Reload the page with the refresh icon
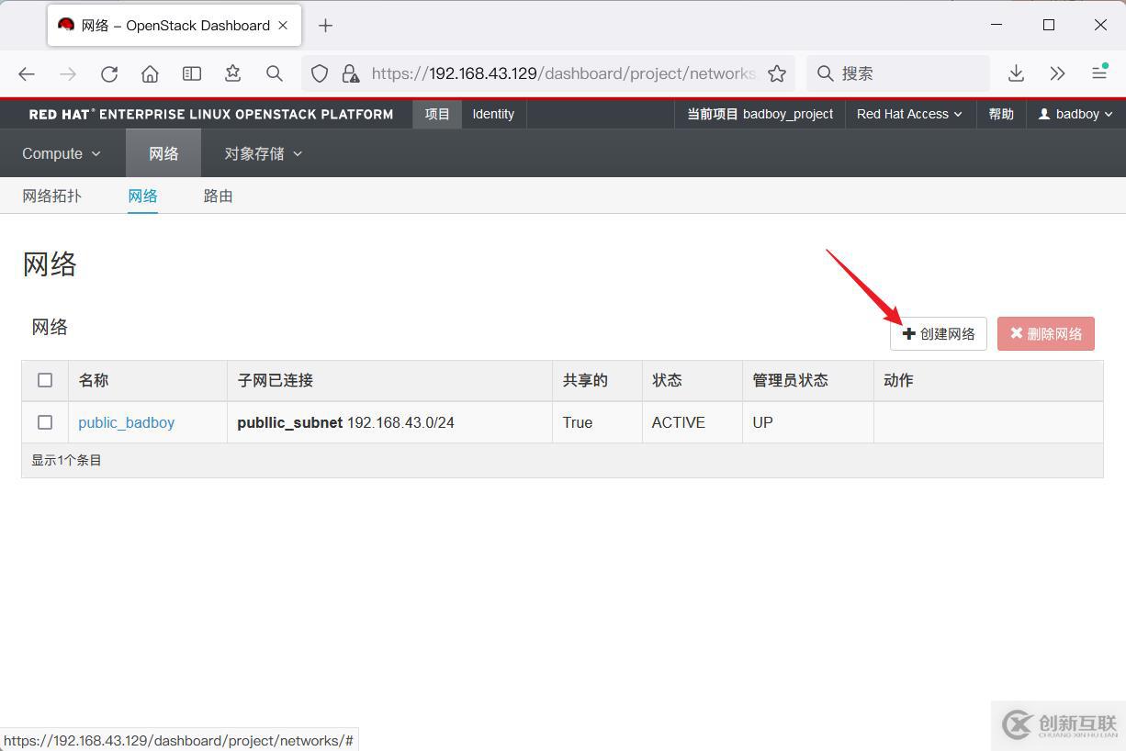1126x751 pixels. pos(109,73)
